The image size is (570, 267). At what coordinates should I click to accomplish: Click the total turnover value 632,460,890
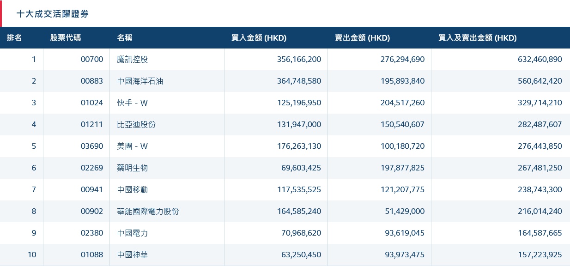coord(533,59)
